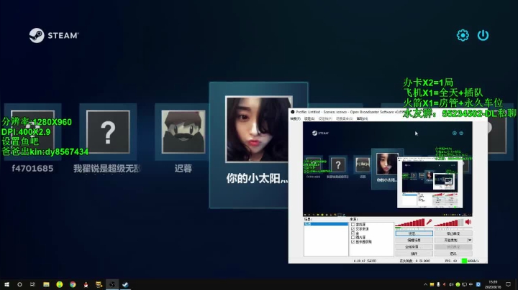Click the OBS window title bar icon

click(292, 112)
